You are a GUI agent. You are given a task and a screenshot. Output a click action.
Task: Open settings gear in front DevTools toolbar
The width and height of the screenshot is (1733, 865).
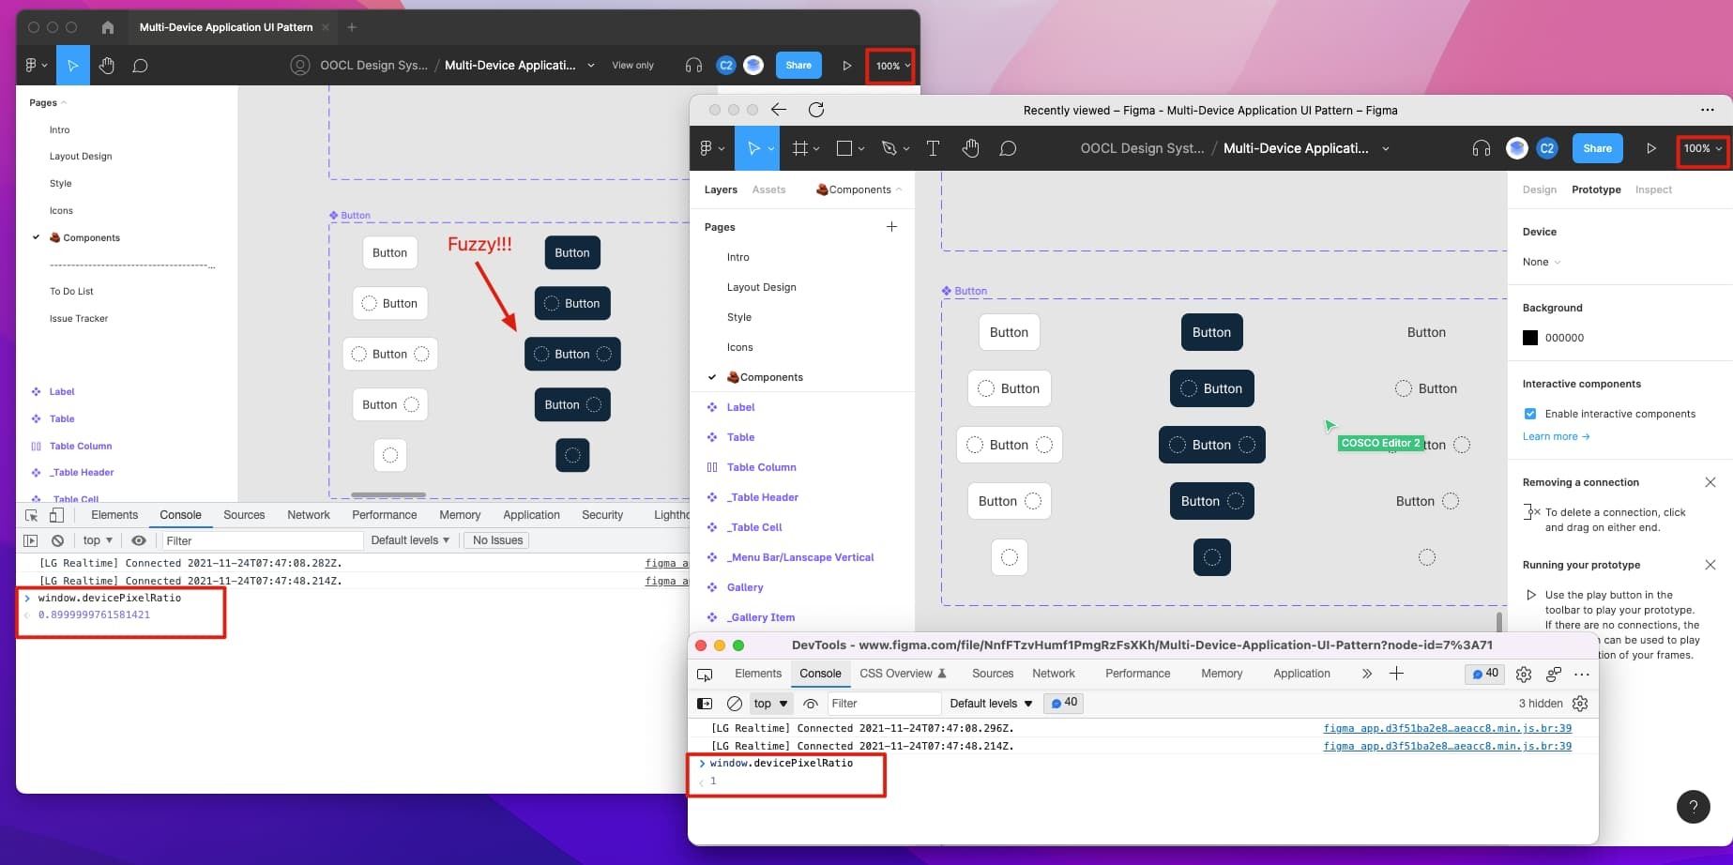pyautogui.click(x=1524, y=674)
